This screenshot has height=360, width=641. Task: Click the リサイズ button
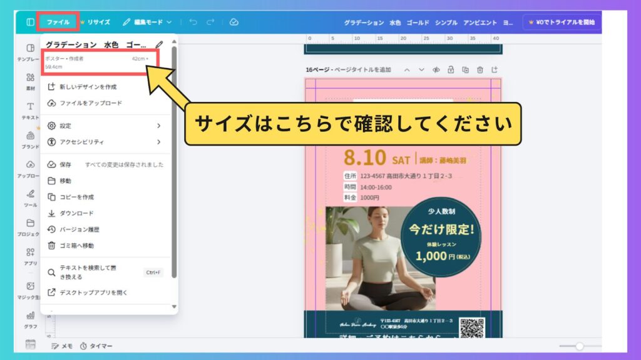pos(95,22)
